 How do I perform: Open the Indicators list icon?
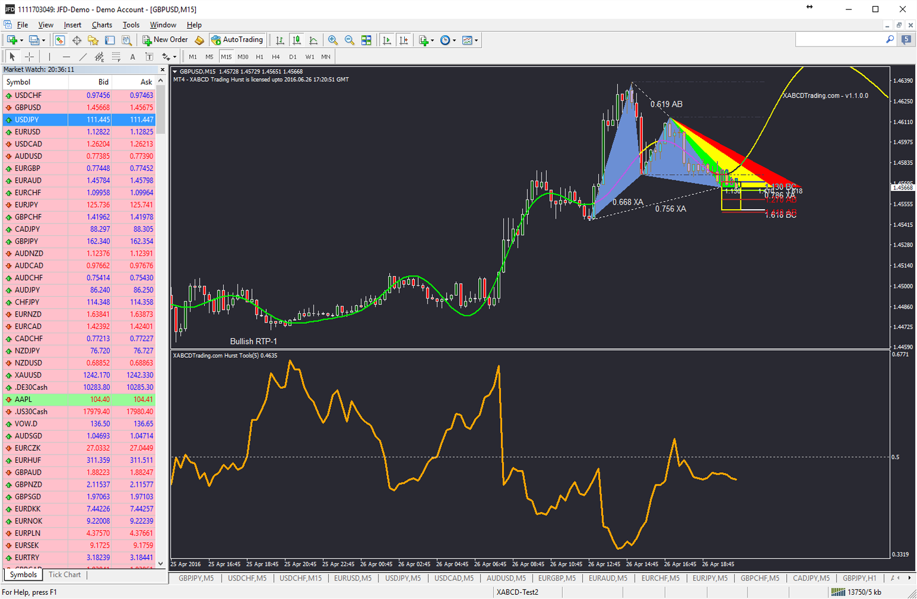pyautogui.click(x=424, y=40)
